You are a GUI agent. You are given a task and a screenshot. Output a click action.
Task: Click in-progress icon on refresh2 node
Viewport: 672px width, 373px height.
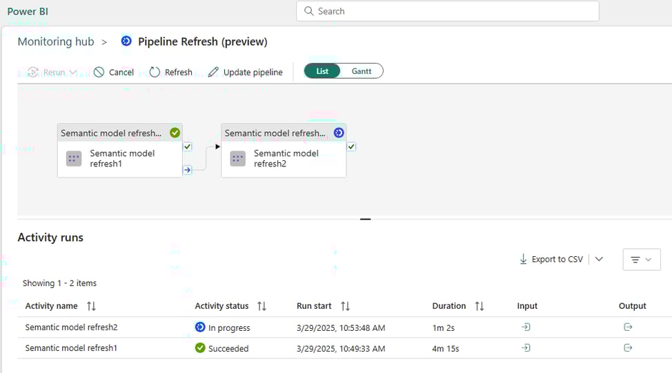(339, 133)
